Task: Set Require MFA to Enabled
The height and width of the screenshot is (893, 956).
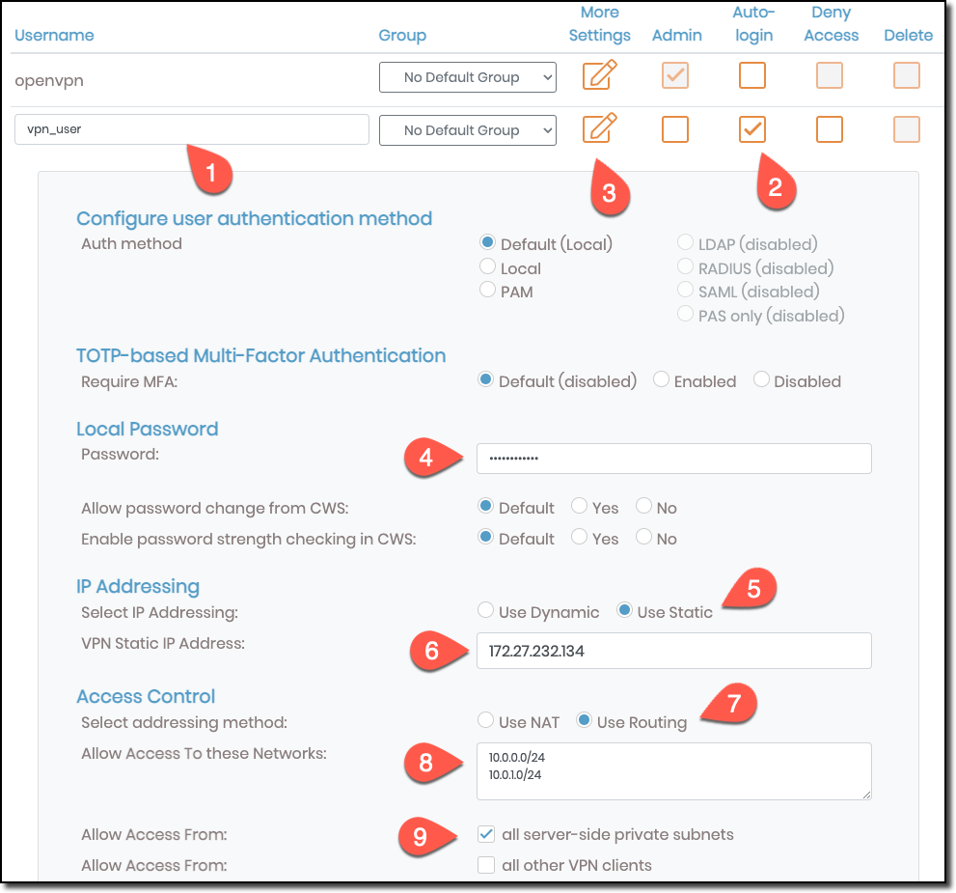Action: [x=661, y=379]
